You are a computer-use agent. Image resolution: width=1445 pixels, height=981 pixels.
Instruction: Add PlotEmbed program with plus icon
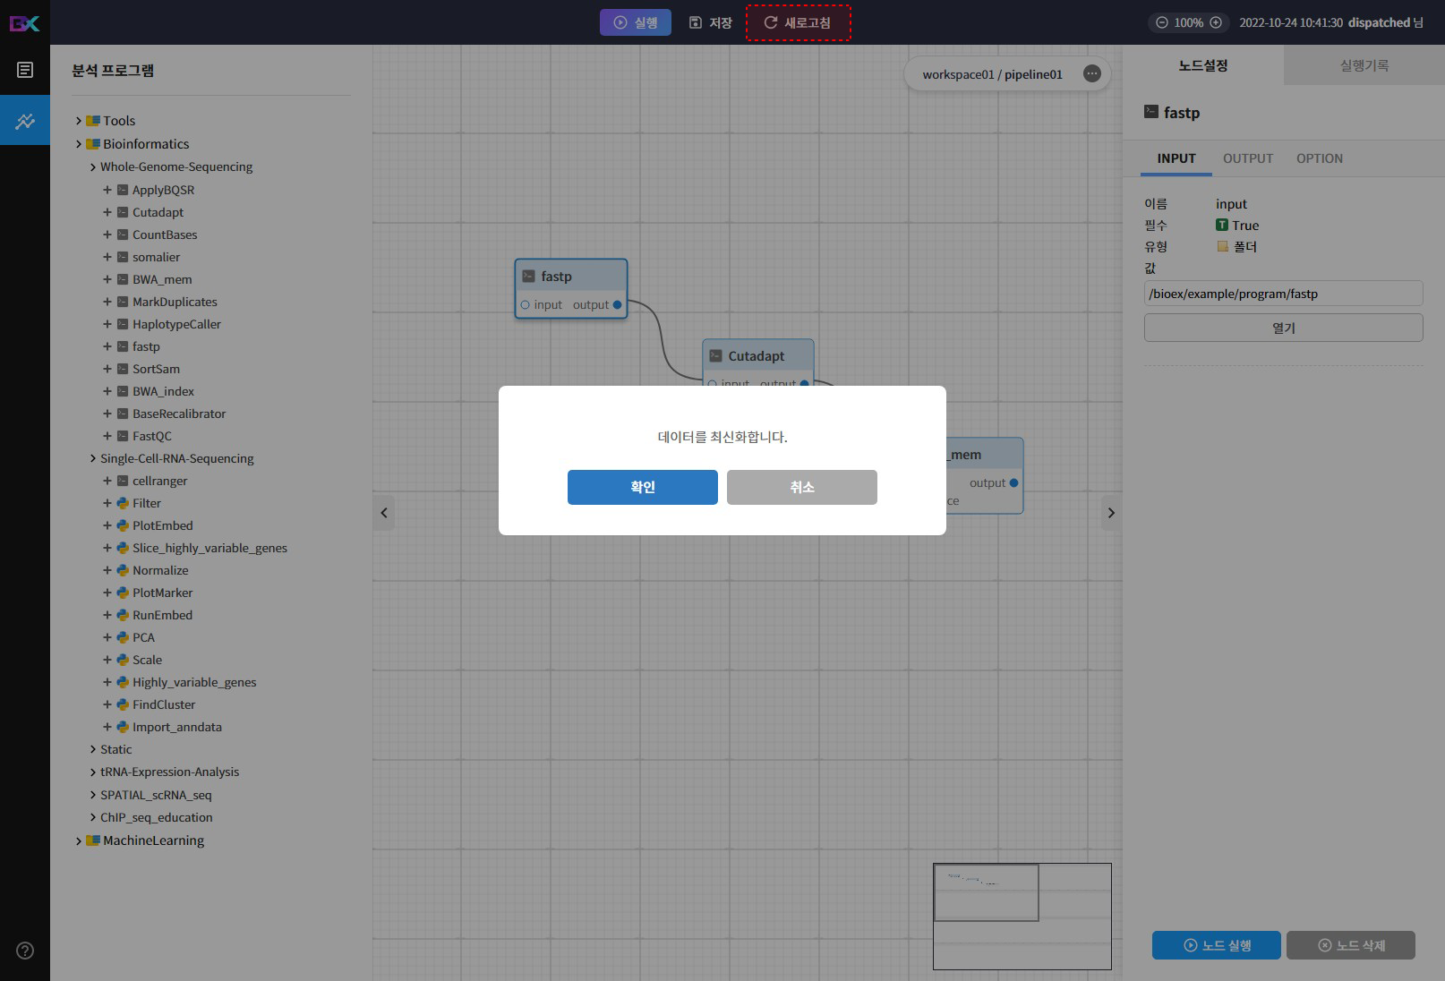coord(107,525)
